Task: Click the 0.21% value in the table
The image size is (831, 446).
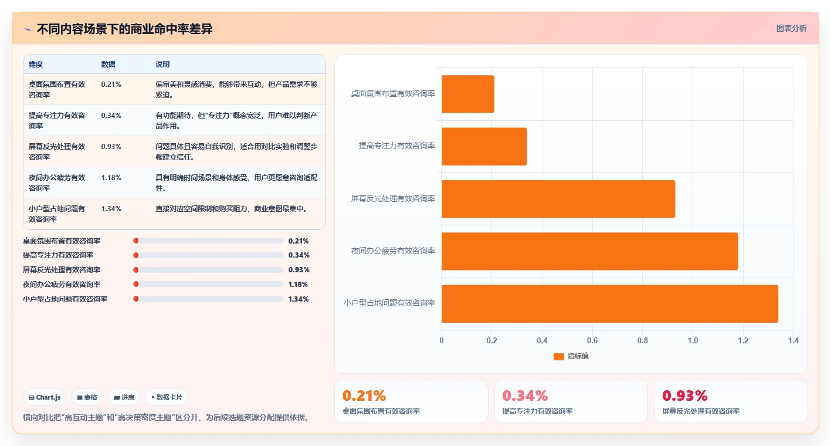Action: [111, 84]
